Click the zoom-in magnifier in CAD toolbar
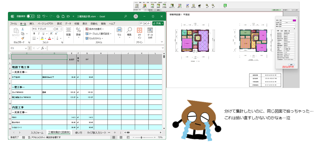The image size is (323, 152). coord(207,6)
